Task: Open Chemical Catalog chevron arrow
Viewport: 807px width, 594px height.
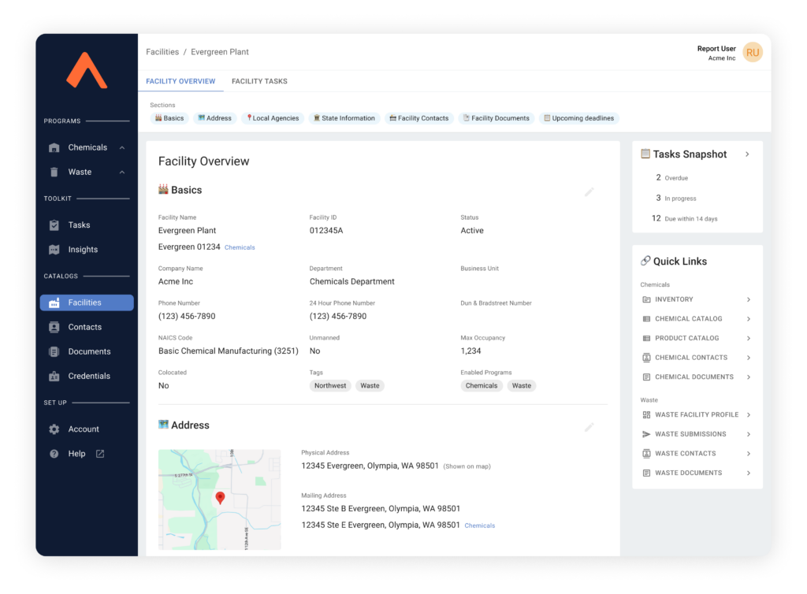Action: point(749,319)
